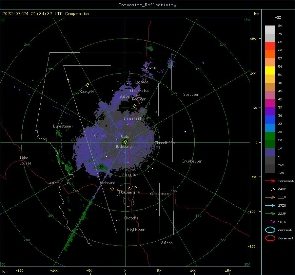Click the Strathmore city label
This screenshot has width=295, height=275.
pos(159,194)
